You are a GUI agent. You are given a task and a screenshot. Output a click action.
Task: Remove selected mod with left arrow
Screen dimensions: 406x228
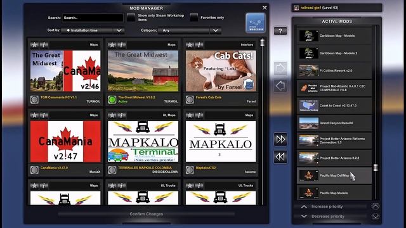(x=280, y=86)
